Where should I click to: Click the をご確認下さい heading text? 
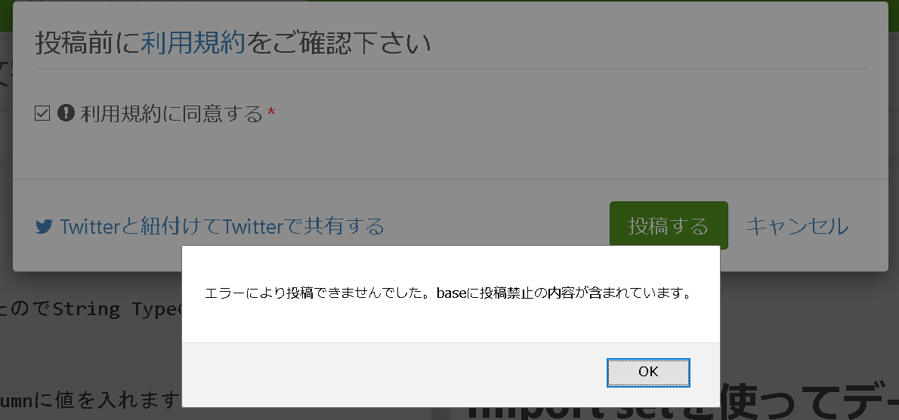(x=338, y=44)
